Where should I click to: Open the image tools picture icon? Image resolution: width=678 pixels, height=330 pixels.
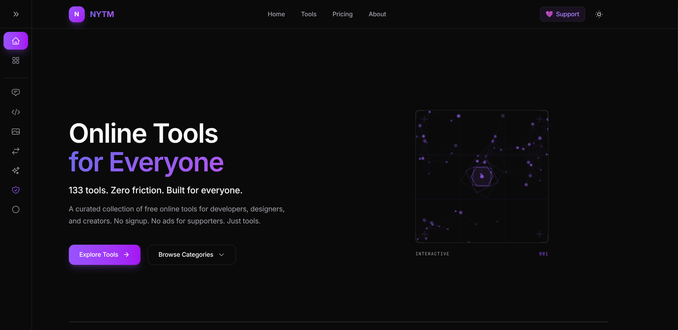tap(16, 132)
